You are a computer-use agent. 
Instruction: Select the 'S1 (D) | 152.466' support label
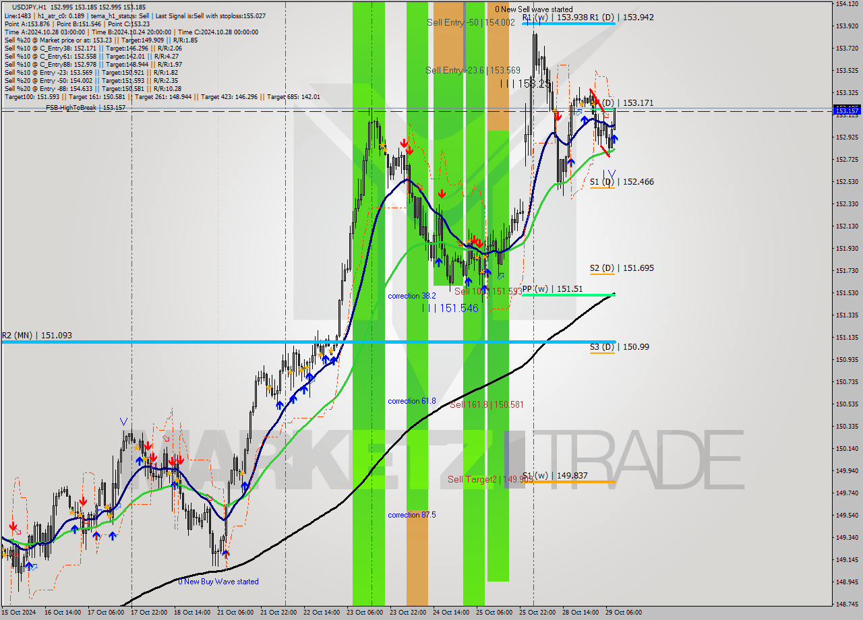tap(622, 182)
